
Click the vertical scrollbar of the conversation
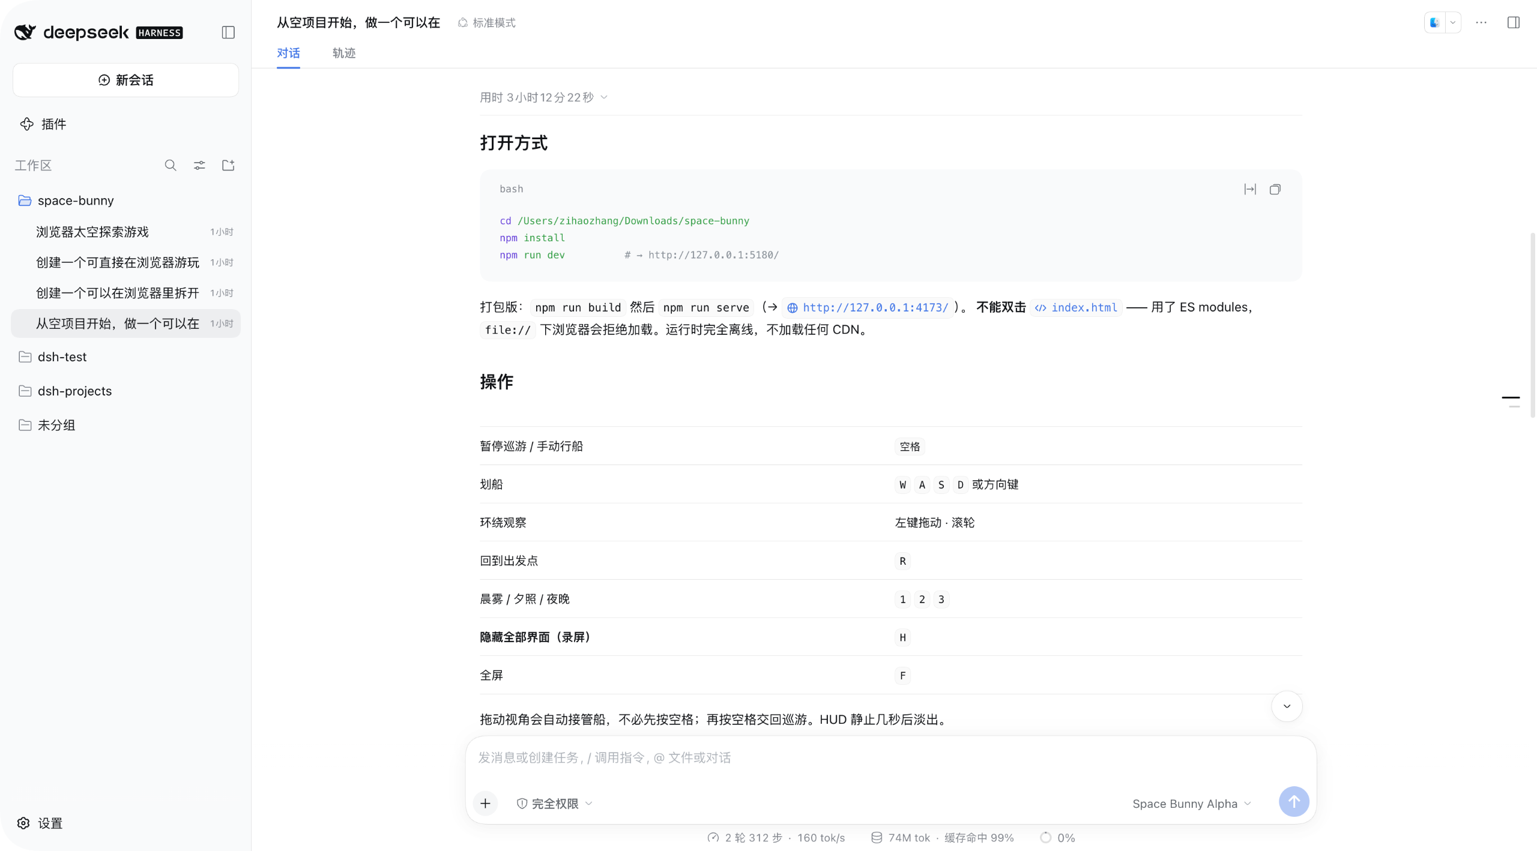coord(1532,324)
